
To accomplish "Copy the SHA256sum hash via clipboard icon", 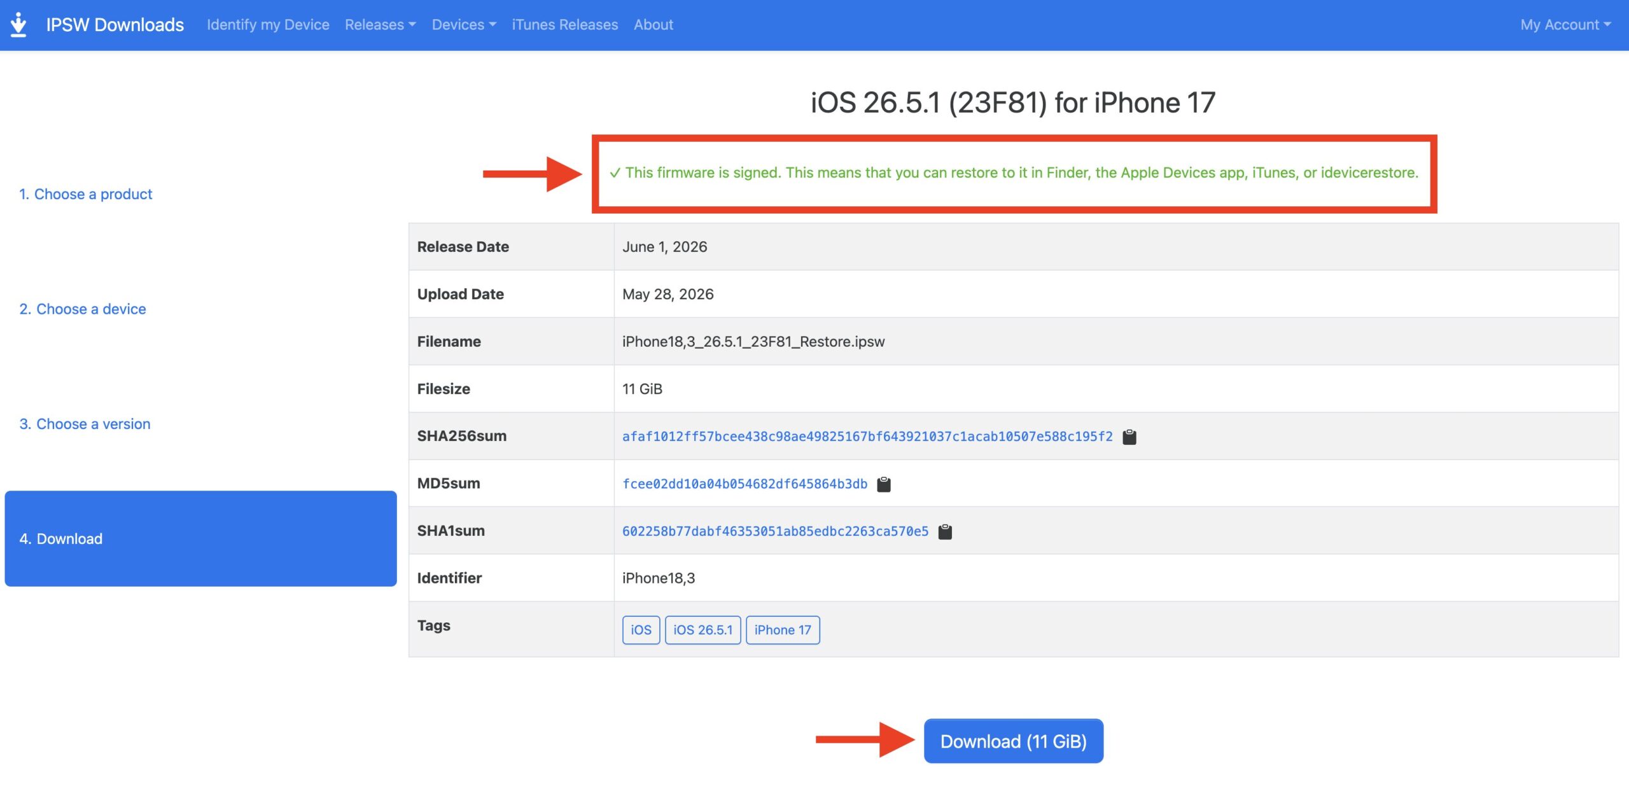I will point(1129,437).
